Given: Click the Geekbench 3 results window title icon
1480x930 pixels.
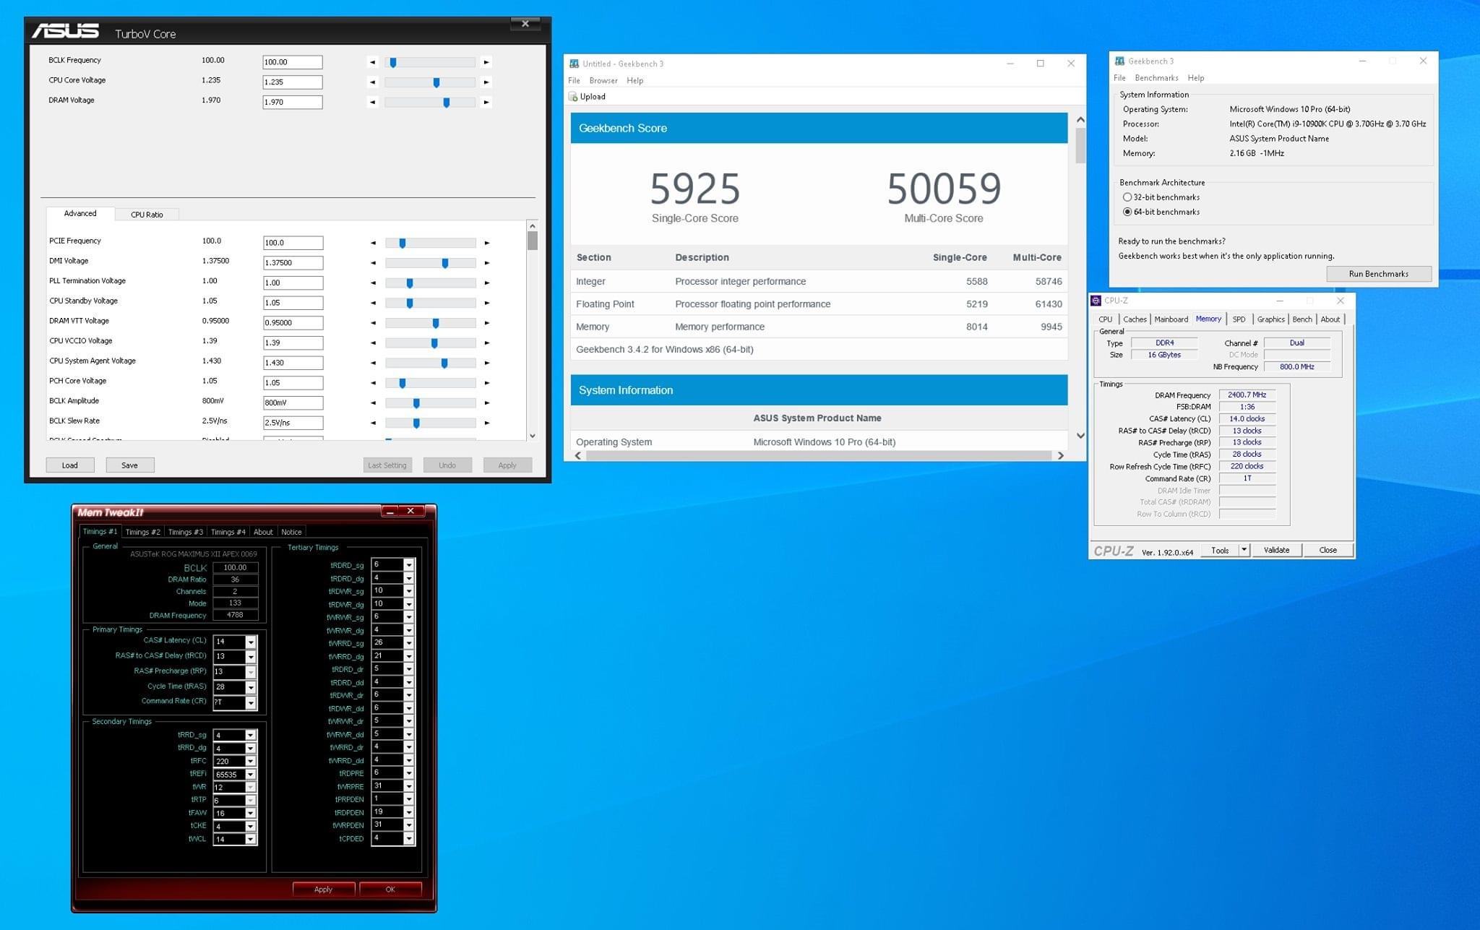Looking at the screenshot, I should click(575, 64).
